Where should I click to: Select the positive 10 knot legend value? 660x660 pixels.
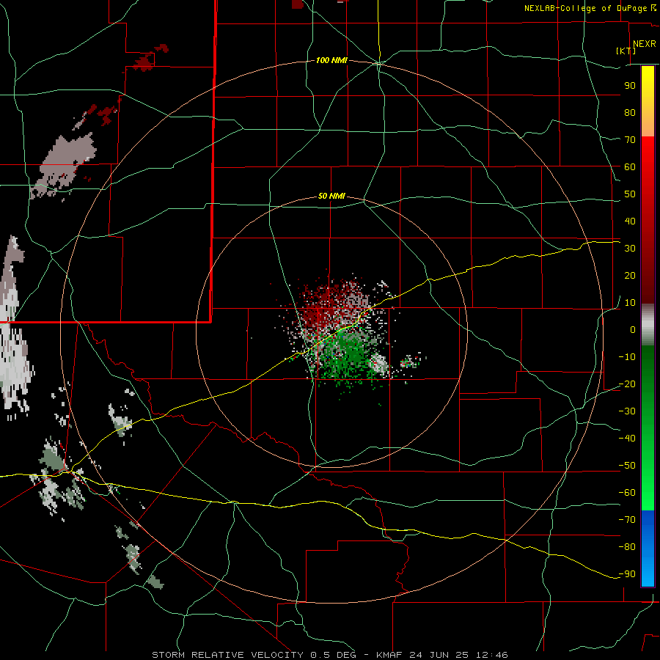(630, 303)
